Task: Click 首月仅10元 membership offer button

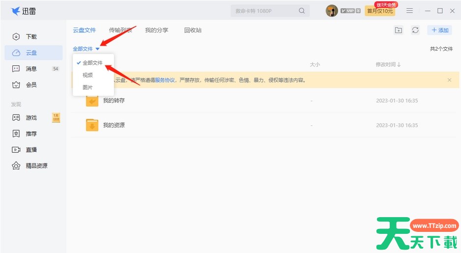Action: pyautogui.click(x=379, y=11)
